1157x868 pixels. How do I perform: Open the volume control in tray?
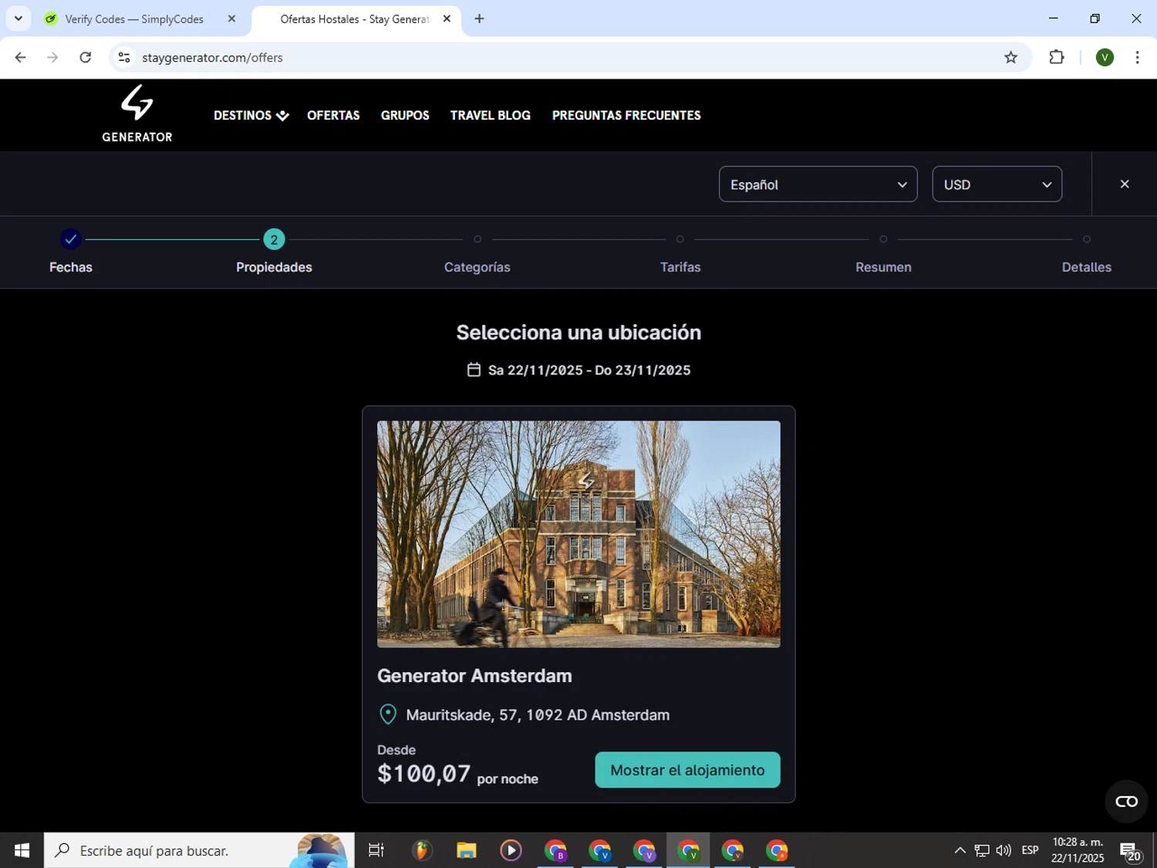tap(1004, 850)
